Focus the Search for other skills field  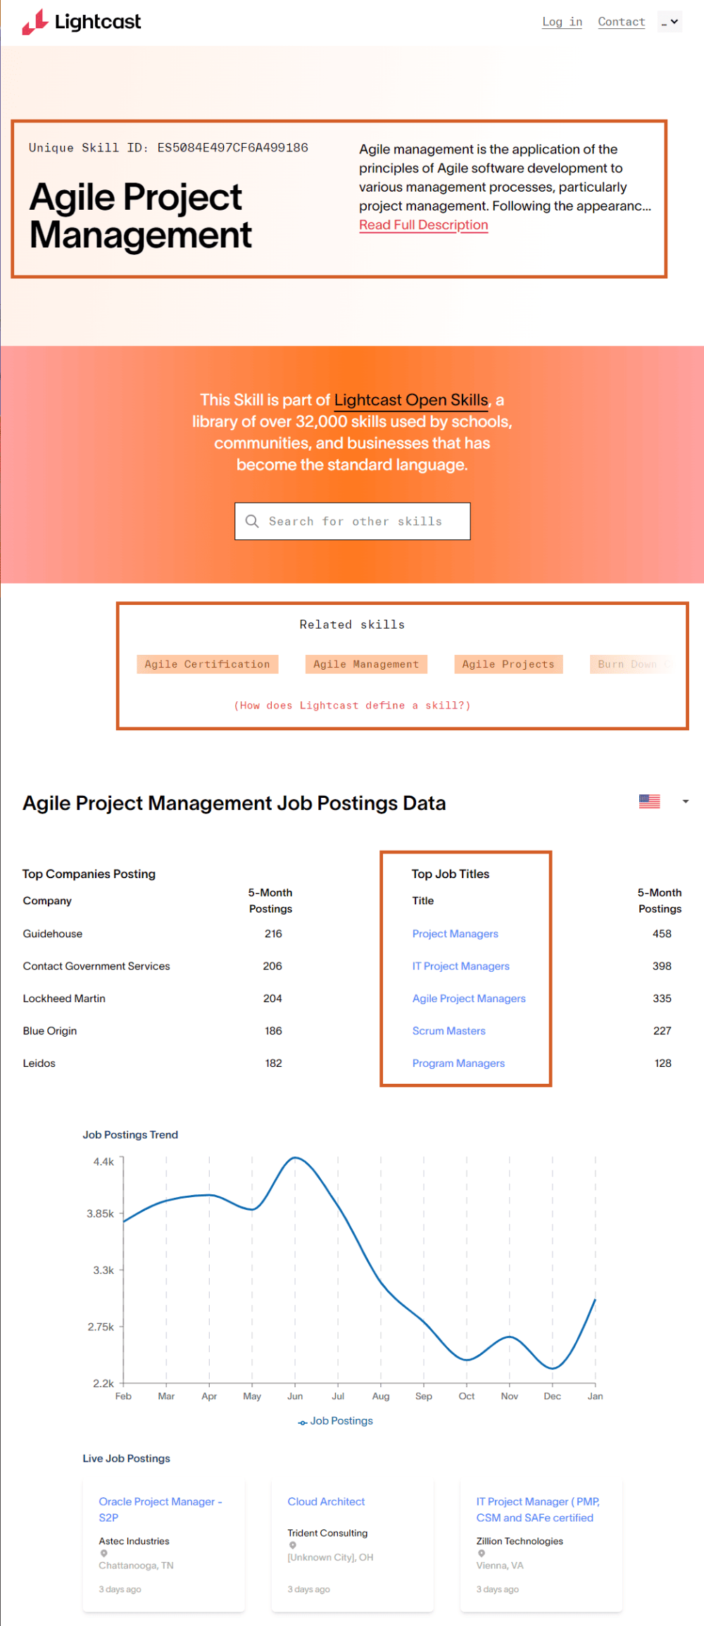(x=352, y=521)
